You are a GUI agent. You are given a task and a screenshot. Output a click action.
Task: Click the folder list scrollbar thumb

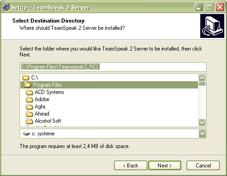click(x=202, y=83)
